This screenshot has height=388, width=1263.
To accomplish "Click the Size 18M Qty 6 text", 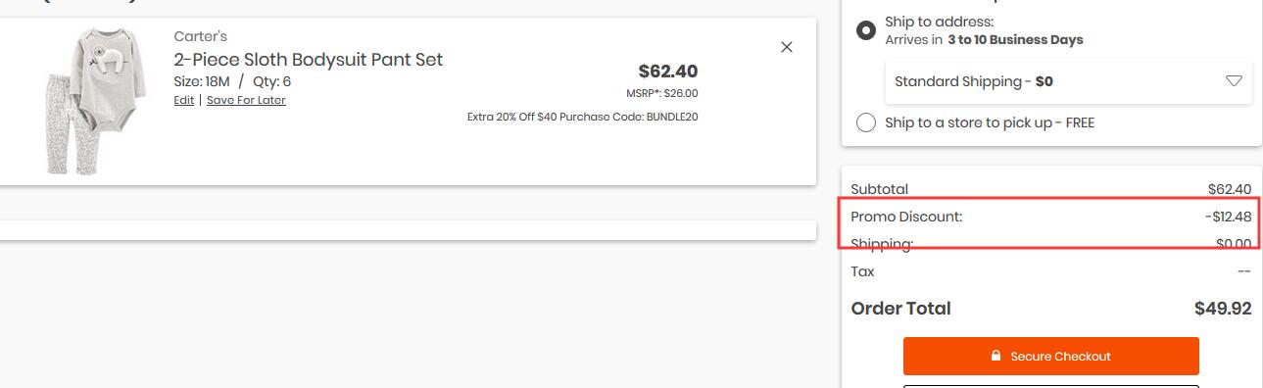I will pos(232,81).
